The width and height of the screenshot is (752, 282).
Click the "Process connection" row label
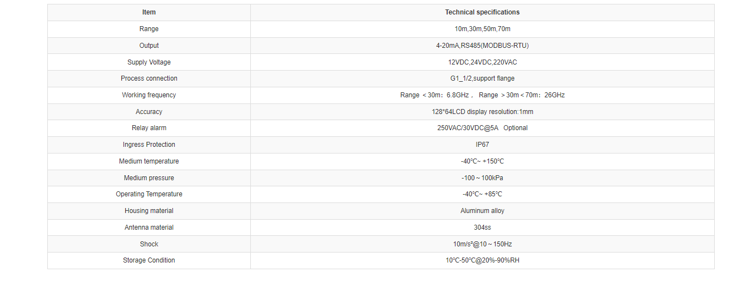point(149,78)
